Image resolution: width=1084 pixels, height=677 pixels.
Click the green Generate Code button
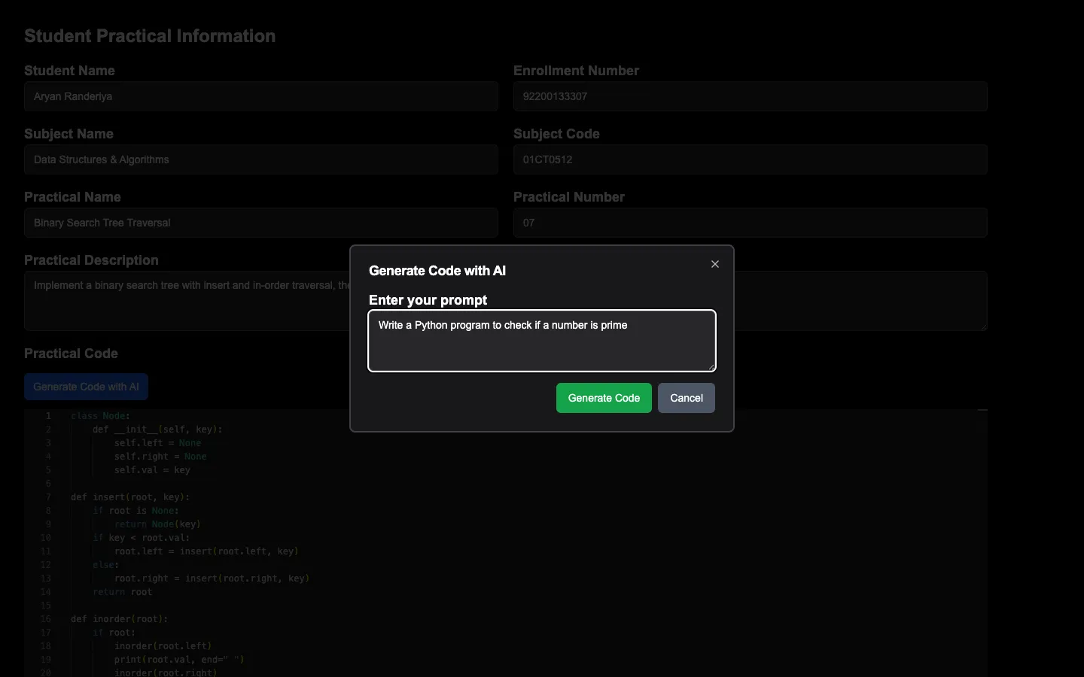[604, 398]
